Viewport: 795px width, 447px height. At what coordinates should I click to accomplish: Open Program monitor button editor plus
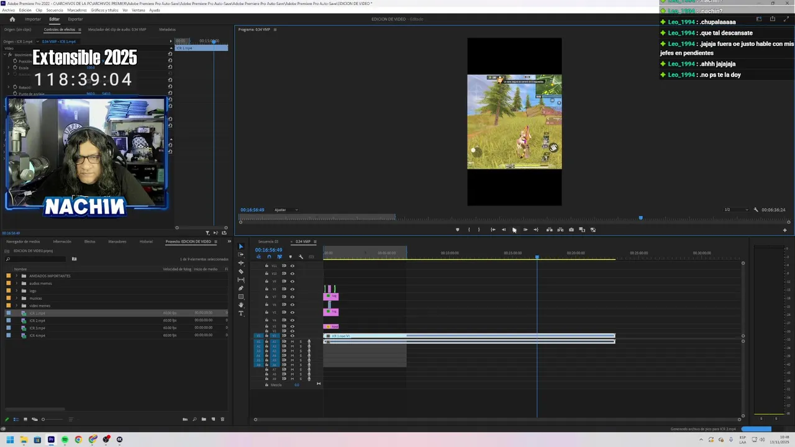pyautogui.click(x=784, y=230)
